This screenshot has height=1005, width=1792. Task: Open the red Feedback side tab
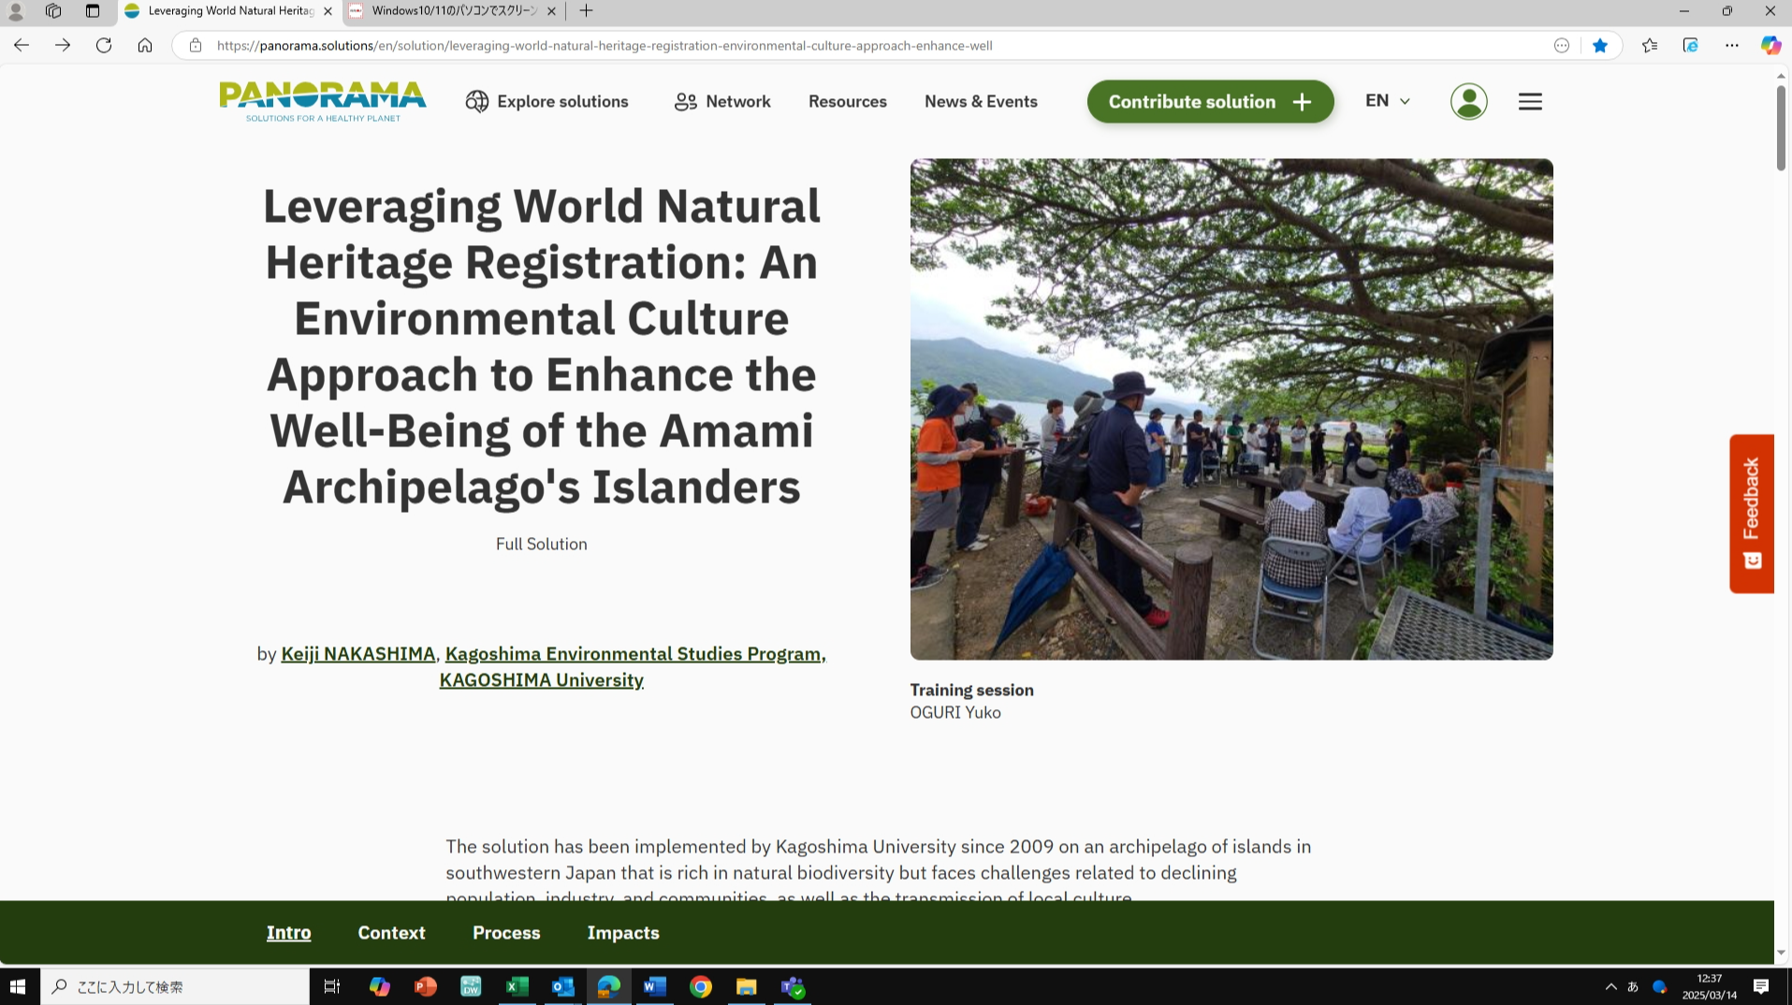tap(1751, 513)
